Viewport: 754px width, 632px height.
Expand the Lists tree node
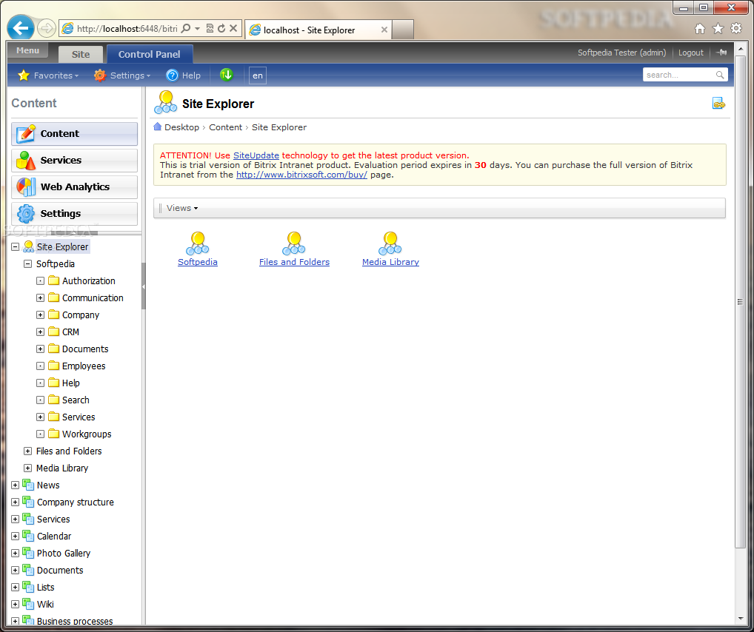tap(15, 587)
